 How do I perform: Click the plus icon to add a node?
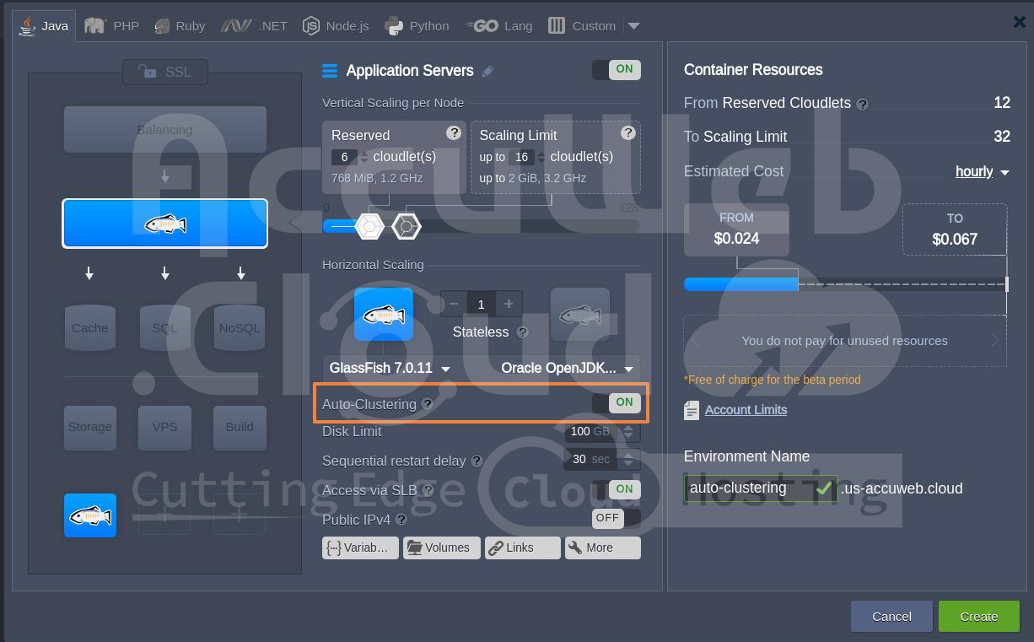tap(509, 304)
